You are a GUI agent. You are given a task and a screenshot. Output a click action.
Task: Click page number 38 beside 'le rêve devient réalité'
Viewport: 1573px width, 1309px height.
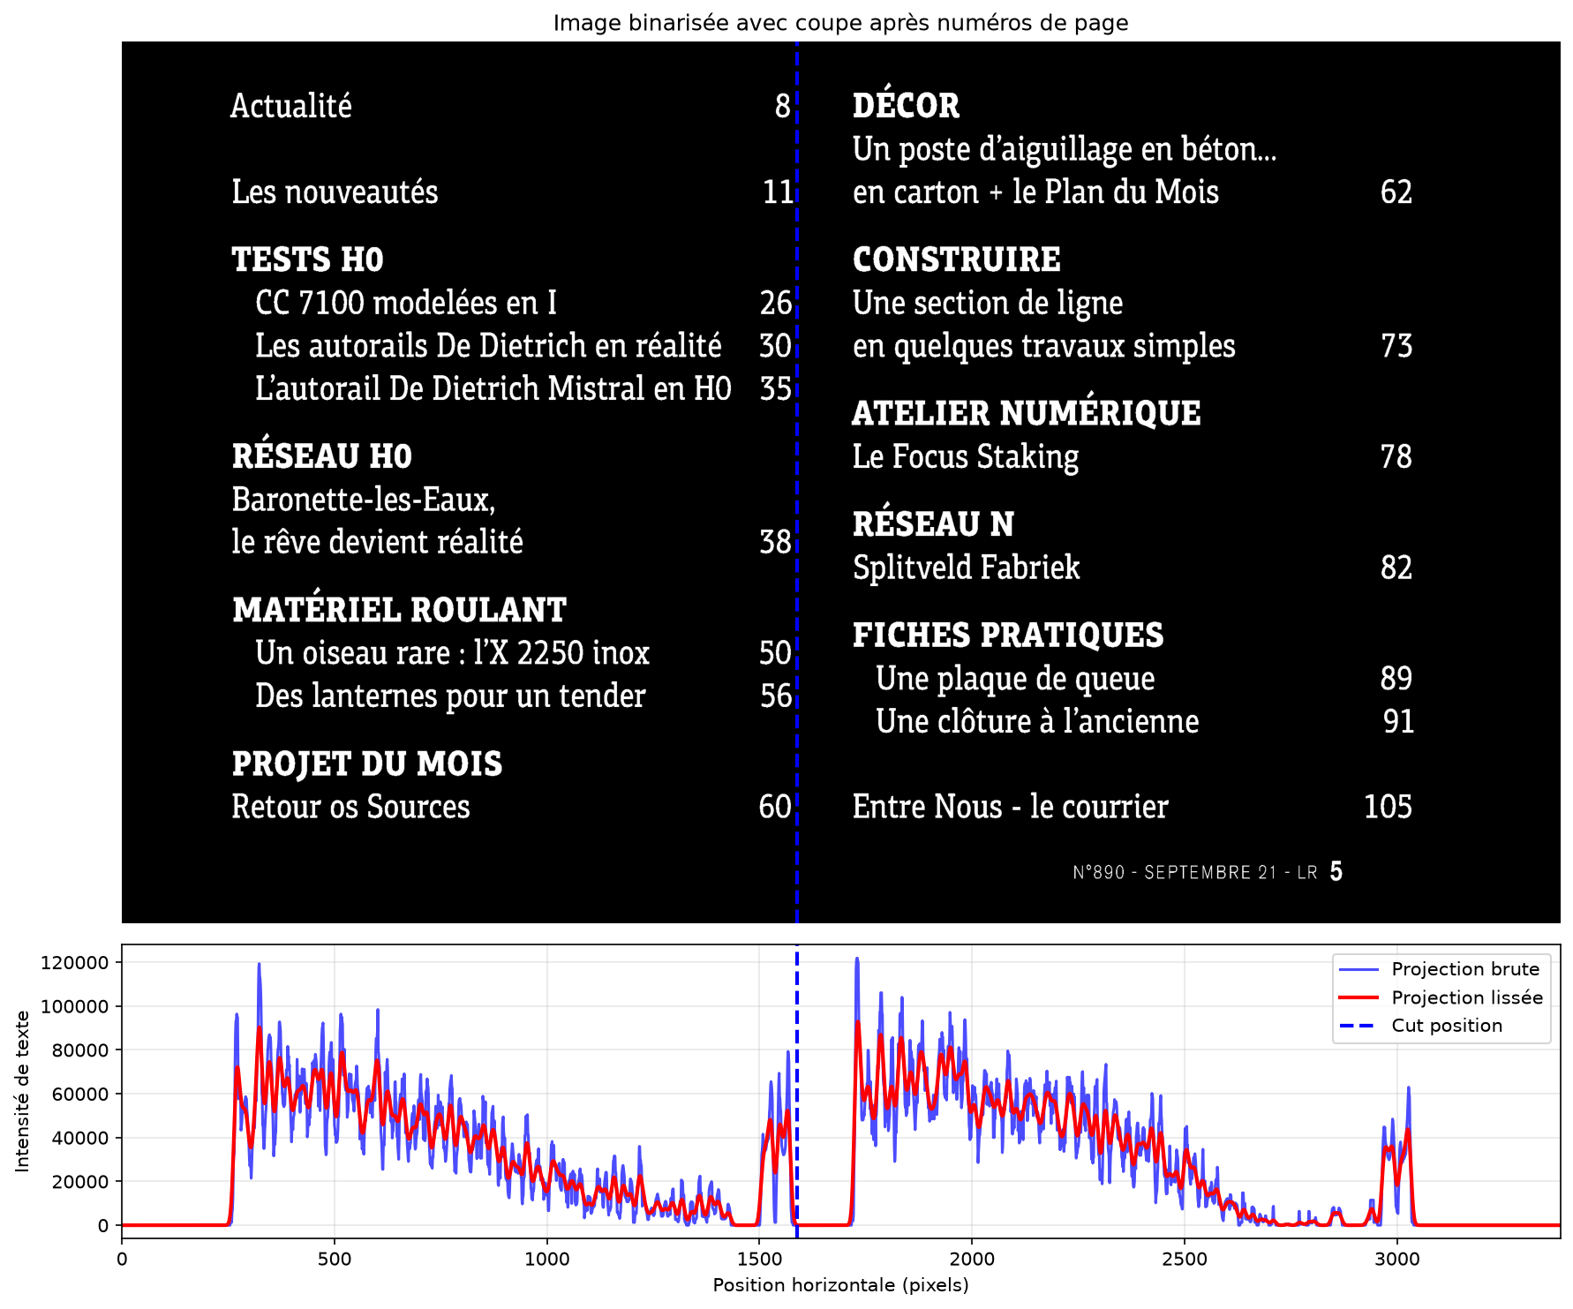pyautogui.click(x=776, y=543)
